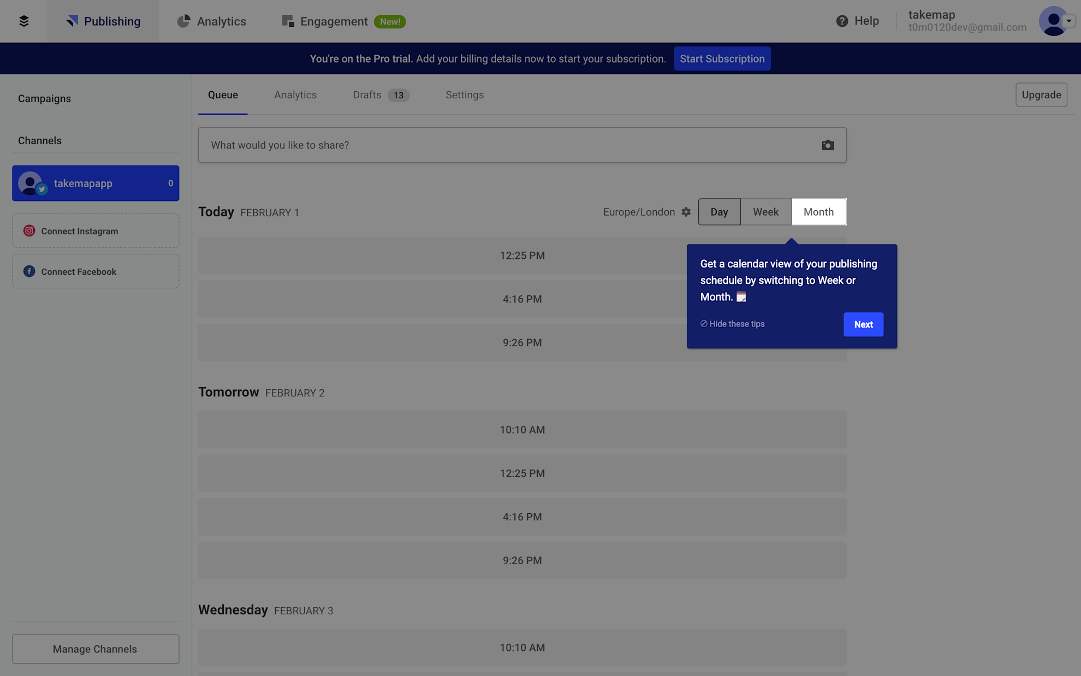Switch to the channel Analytics tab
The width and height of the screenshot is (1081, 676).
[x=295, y=95]
